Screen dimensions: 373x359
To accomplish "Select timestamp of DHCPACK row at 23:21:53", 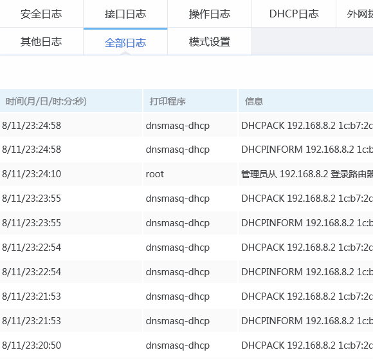I will click(32, 296).
